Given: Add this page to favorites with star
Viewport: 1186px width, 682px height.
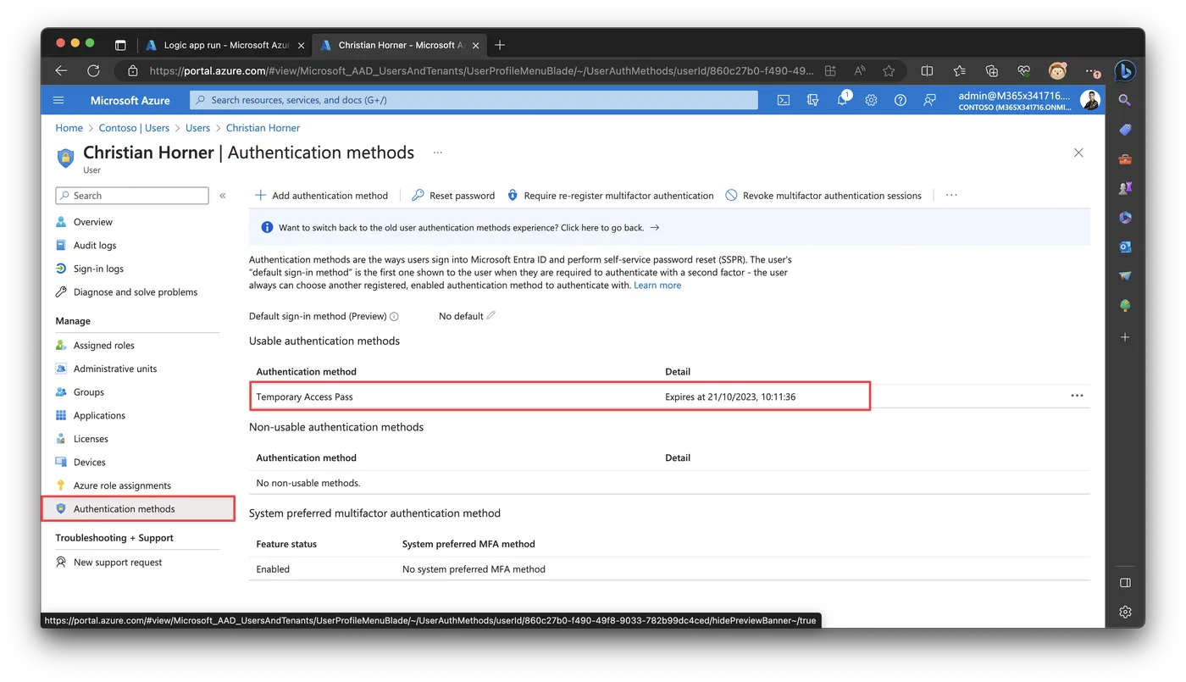Looking at the screenshot, I should [x=889, y=71].
